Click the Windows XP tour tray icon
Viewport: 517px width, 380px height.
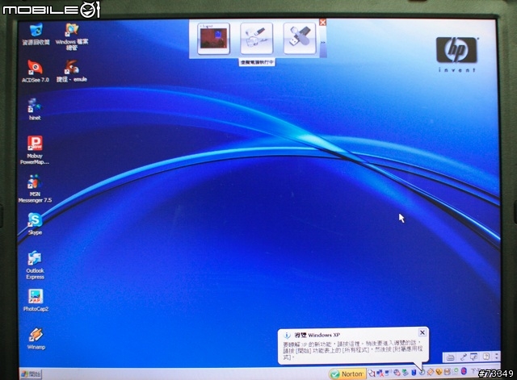click(x=422, y=373)
